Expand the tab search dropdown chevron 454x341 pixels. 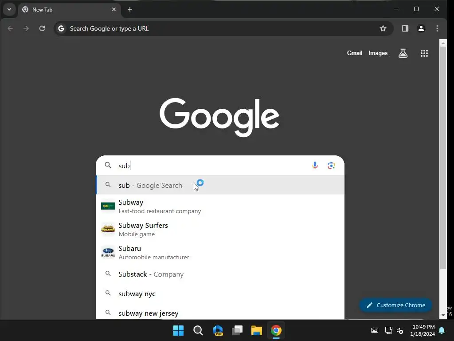click(9, 9)
